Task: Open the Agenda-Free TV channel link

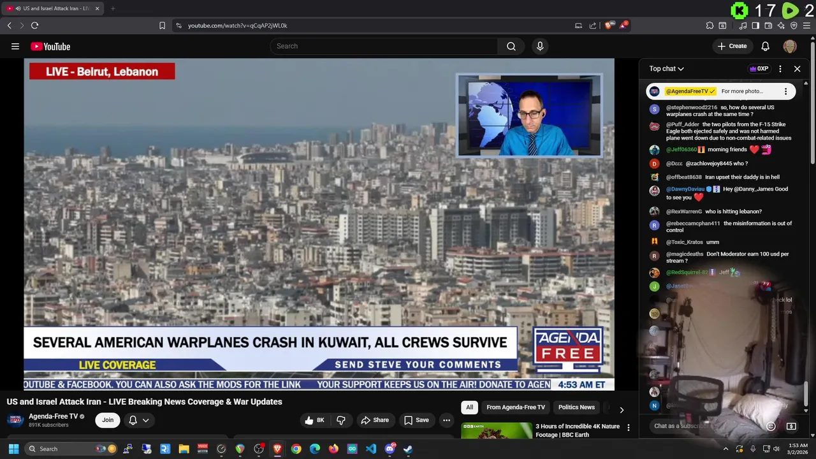Action: point(53,416)
